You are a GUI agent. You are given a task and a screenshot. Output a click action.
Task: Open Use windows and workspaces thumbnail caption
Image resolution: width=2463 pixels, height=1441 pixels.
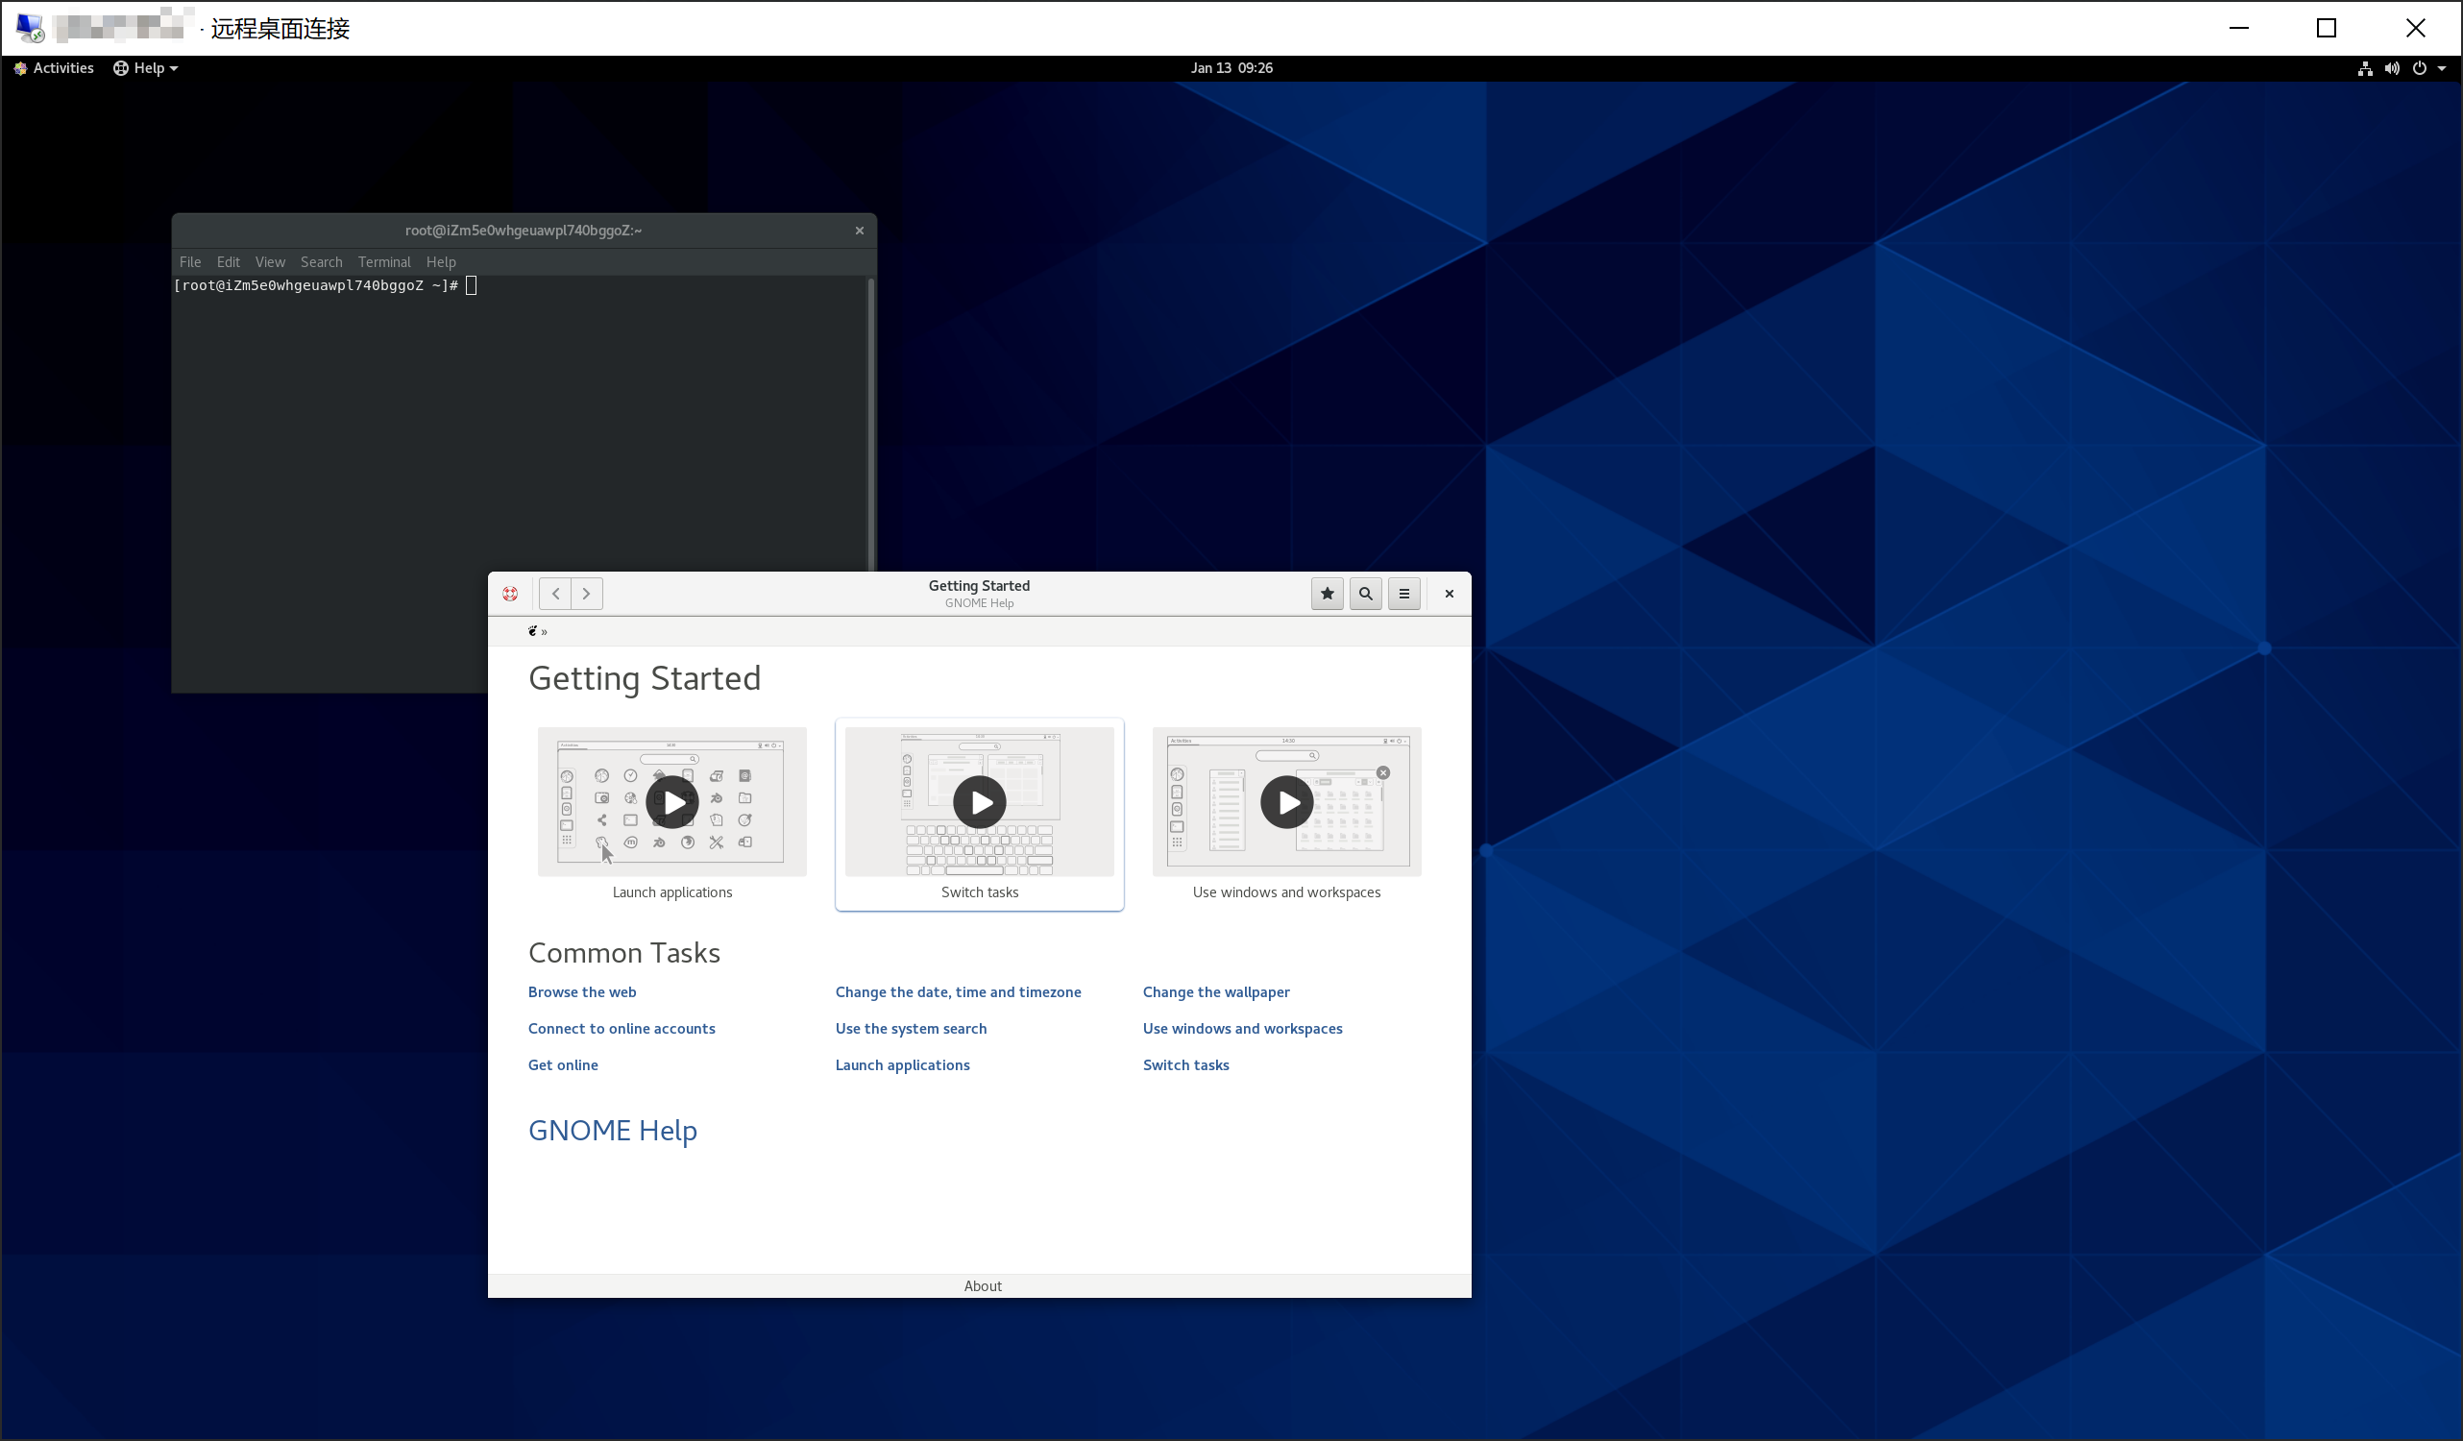point(1286,892)
